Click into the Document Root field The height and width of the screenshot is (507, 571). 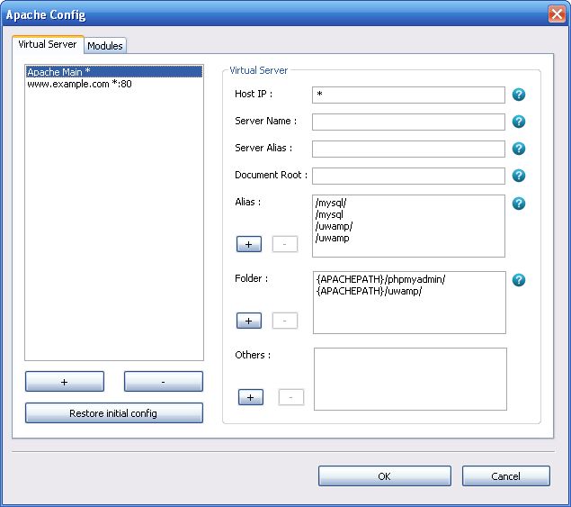[x=408, y=176]
